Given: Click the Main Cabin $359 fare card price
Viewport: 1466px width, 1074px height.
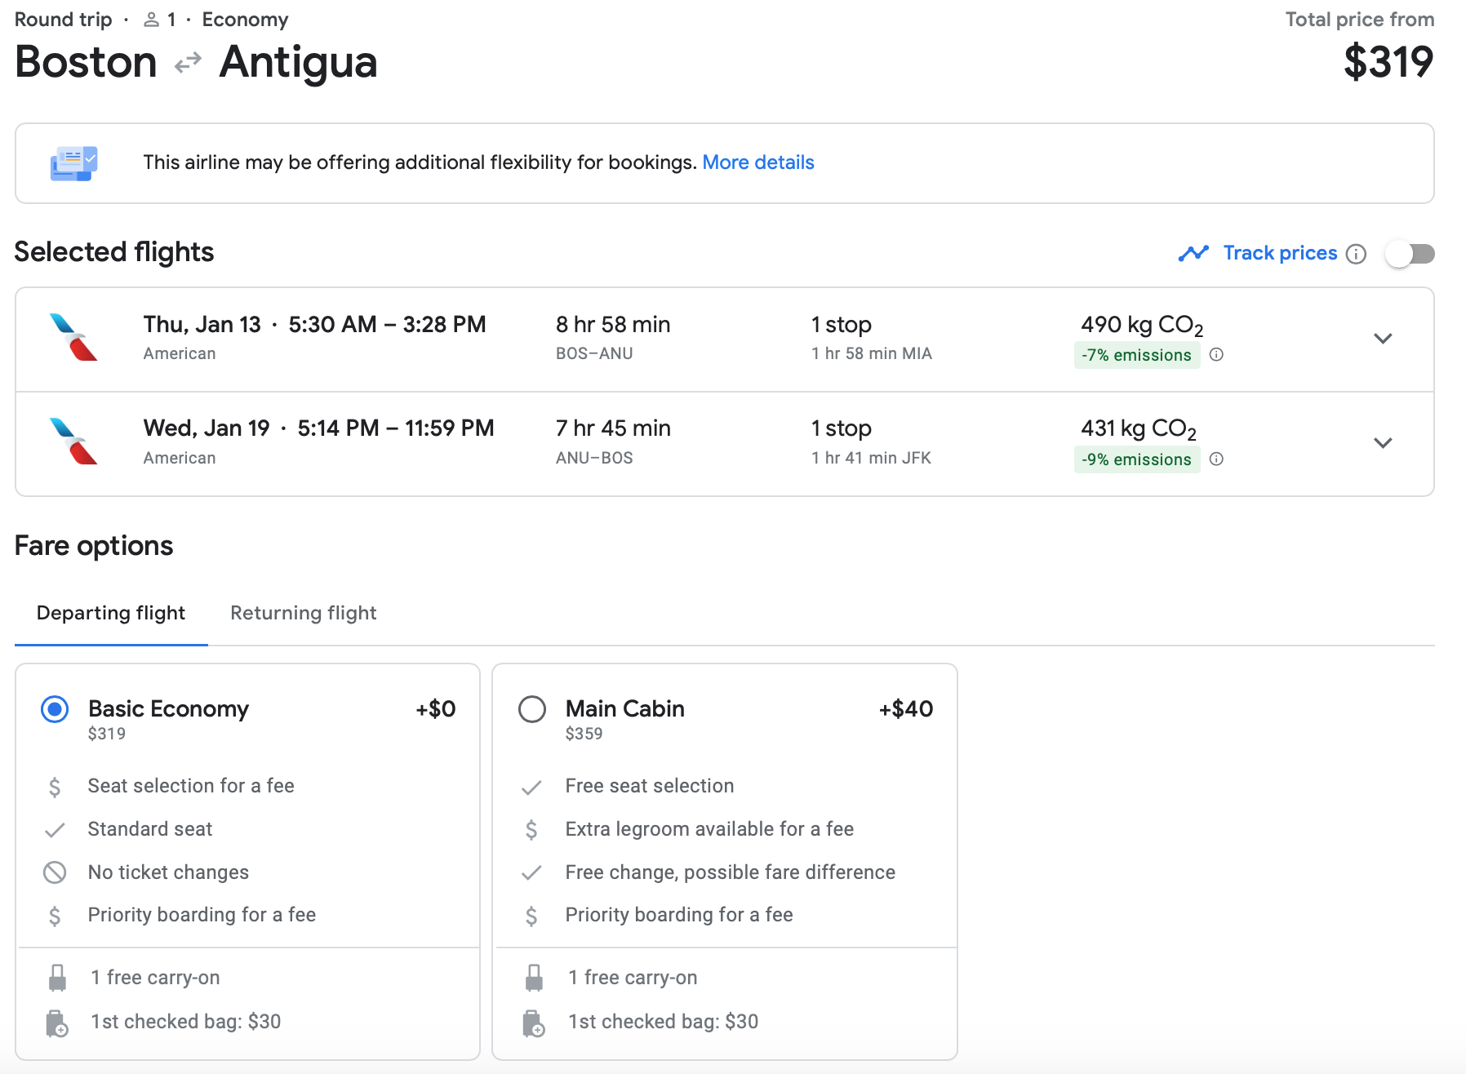Looking at the screenshot, I should [x=584, y=734].
